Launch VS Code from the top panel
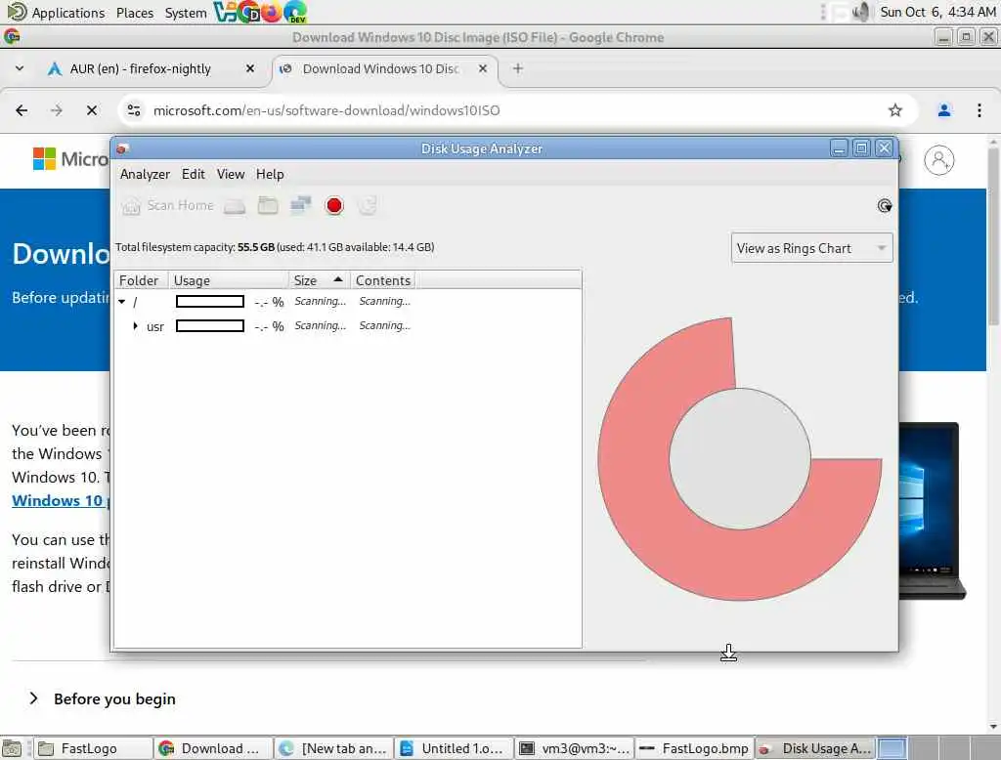The width and height of the screenshot is (1001, 760). (225, 12)
